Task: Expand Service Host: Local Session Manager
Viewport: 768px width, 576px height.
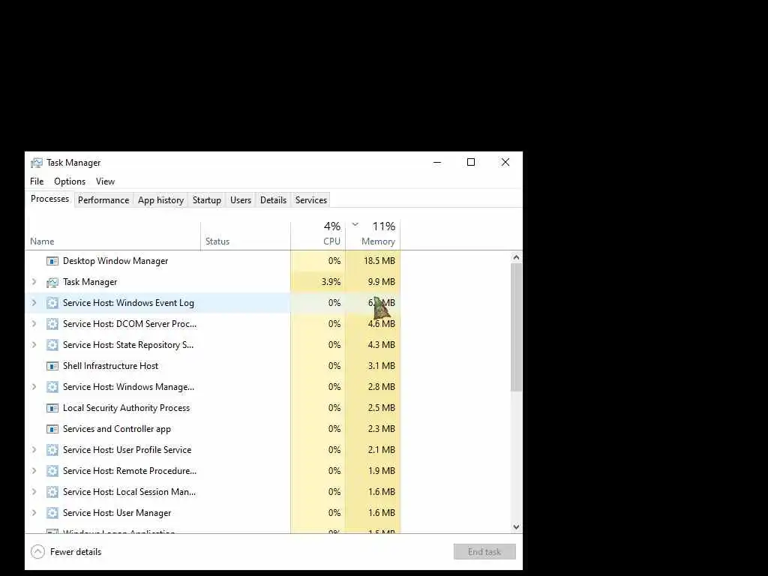Action: coord(34,492)
